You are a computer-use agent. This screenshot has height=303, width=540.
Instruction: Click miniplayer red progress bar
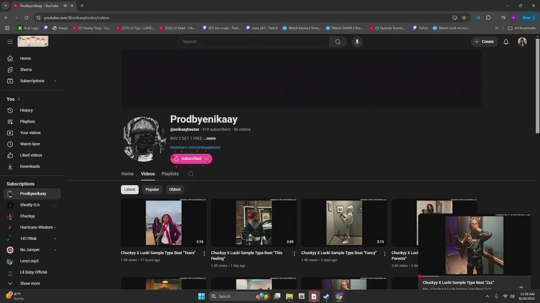(x=474, y=276)
